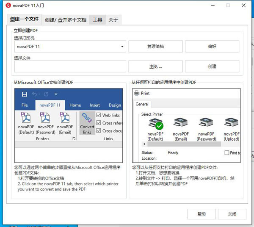This screenshot has width=254, height=227.
Task: Select the novaPDF (Password) printer icon
Action: click(x=206, y=125)
